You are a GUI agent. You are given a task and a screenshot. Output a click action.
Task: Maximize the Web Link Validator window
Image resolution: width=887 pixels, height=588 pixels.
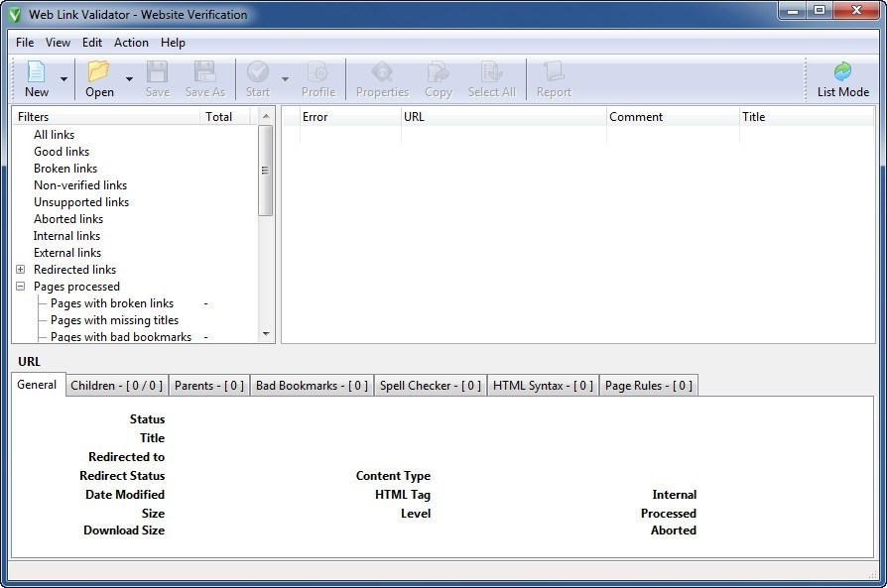[x=820, y=11]
